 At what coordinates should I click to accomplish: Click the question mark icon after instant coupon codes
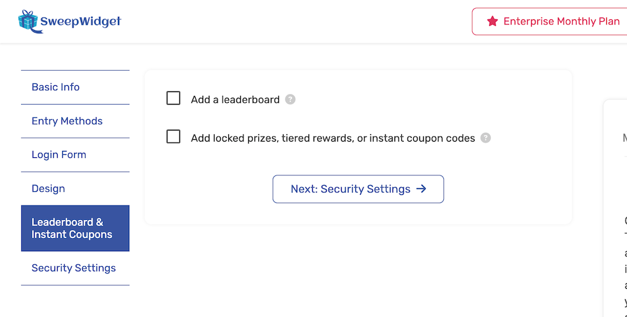(x=485, y=138)
